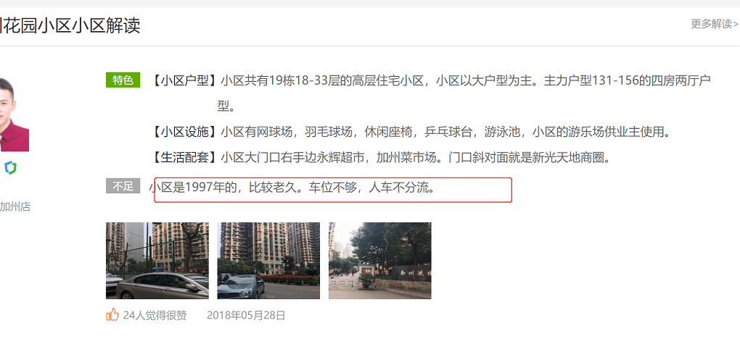Click the sentence listing 网球场 and 游泳池
The width and height of the screenshot is (740, 344).
click(445, 132)
